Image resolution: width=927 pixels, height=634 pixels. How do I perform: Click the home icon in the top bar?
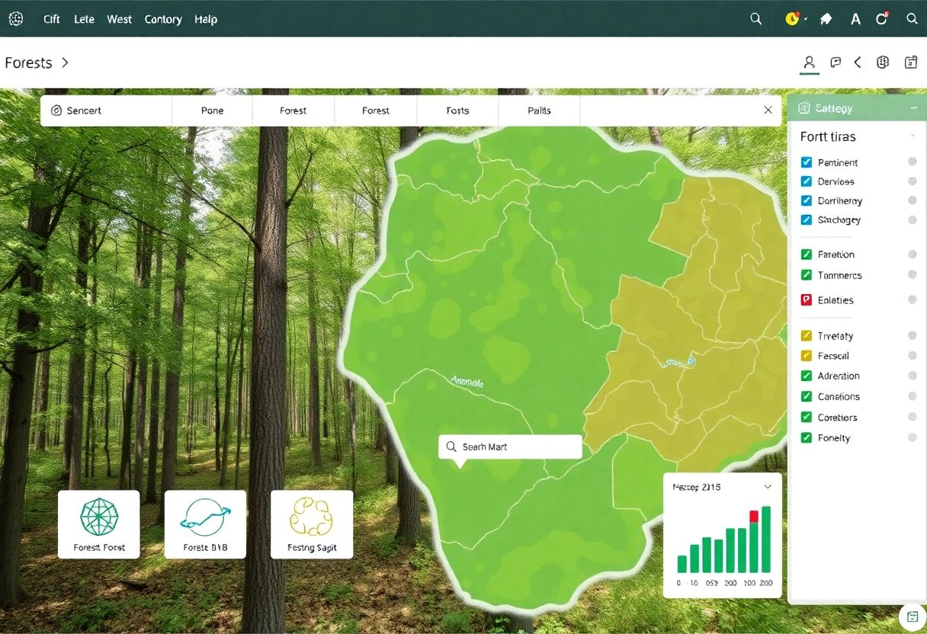(826, 19)
